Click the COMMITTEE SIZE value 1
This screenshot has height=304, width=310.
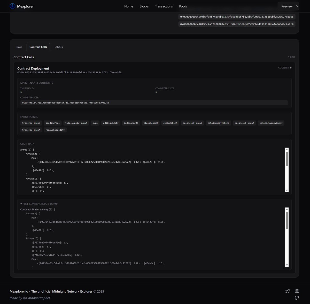pyautogui.click(x=156, y=92)
